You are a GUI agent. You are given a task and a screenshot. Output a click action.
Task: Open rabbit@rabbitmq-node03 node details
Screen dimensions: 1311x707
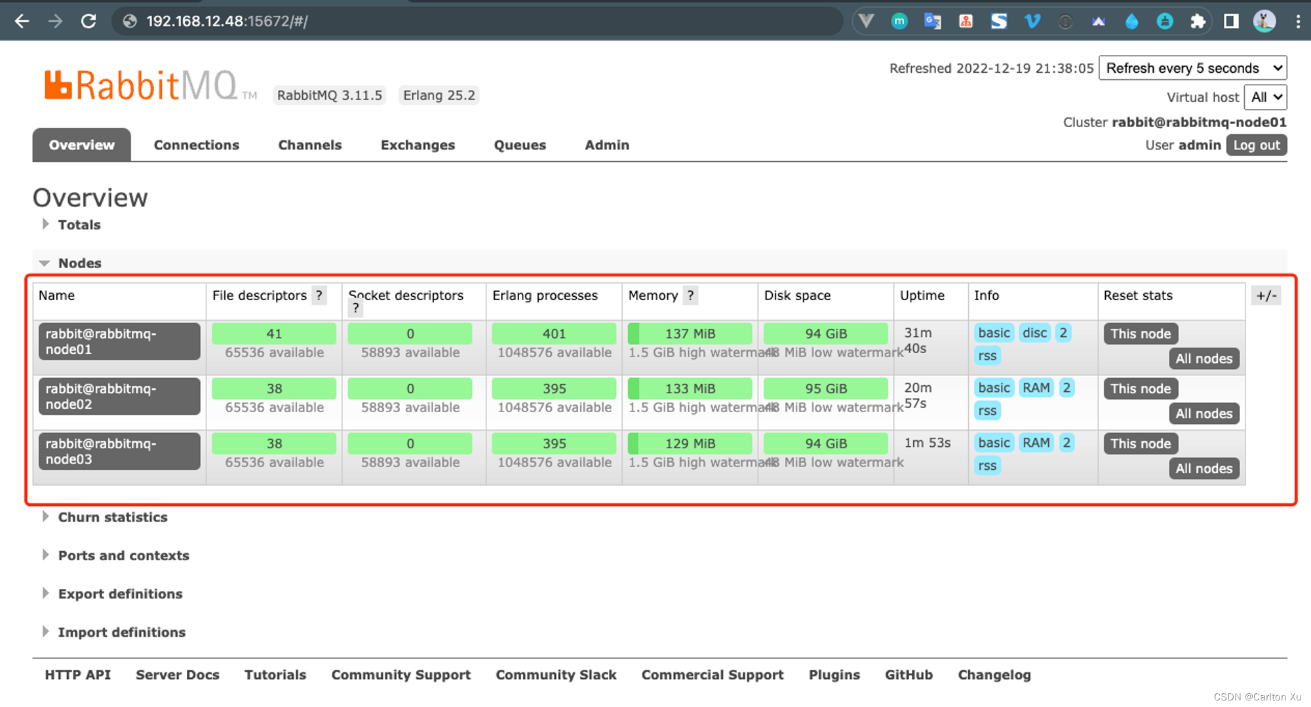[119, 451]
